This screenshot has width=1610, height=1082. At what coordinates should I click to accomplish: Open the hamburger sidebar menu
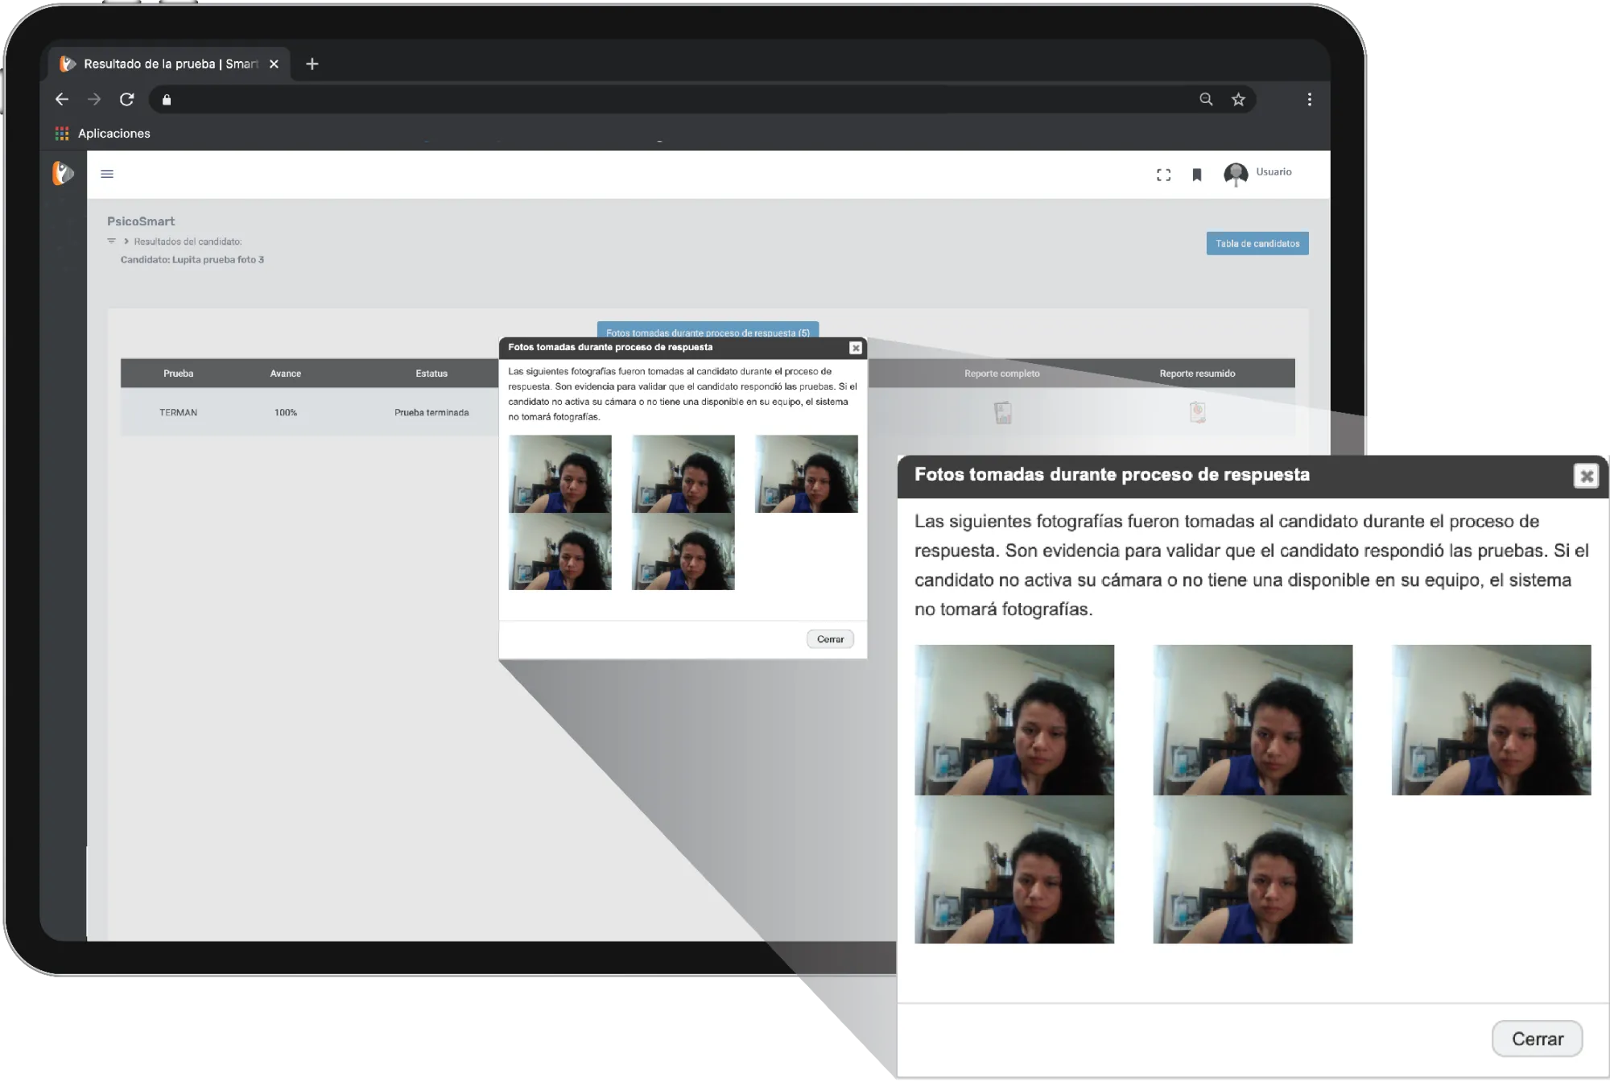[107, 174]
